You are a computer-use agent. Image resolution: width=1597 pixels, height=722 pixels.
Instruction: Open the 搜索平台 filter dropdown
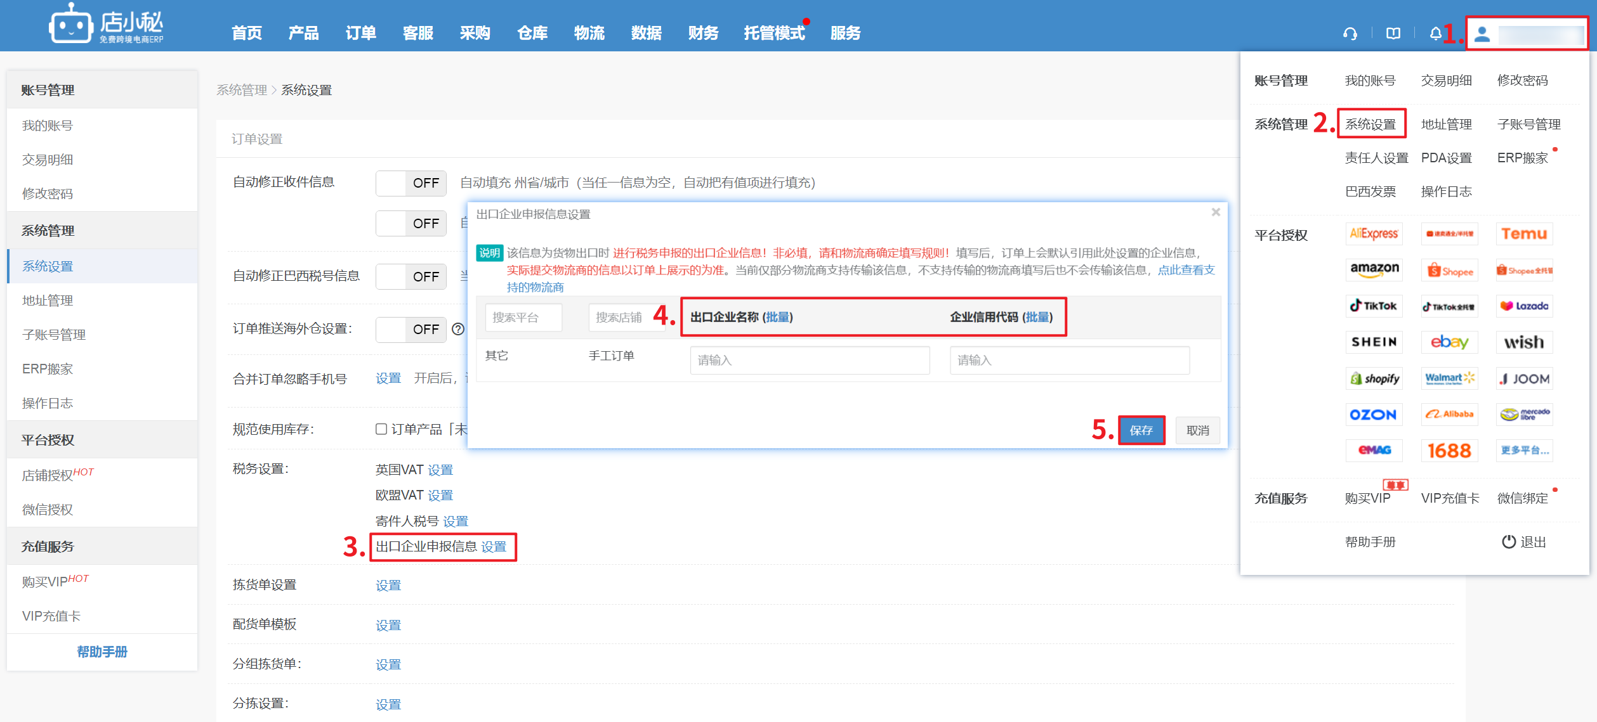tap(523, 318)
